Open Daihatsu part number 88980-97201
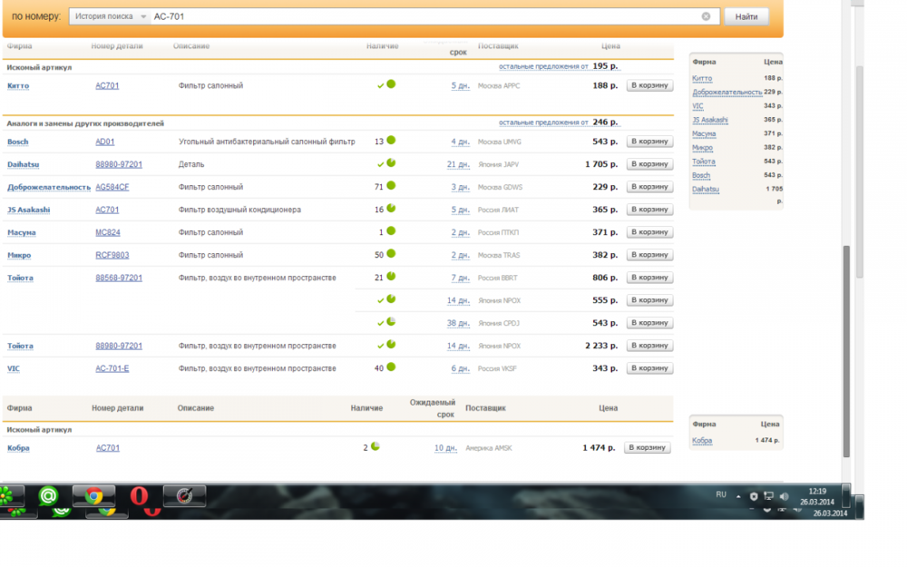Image resolution: width=907 pixels, height=567 pixels. pos(119,164)
